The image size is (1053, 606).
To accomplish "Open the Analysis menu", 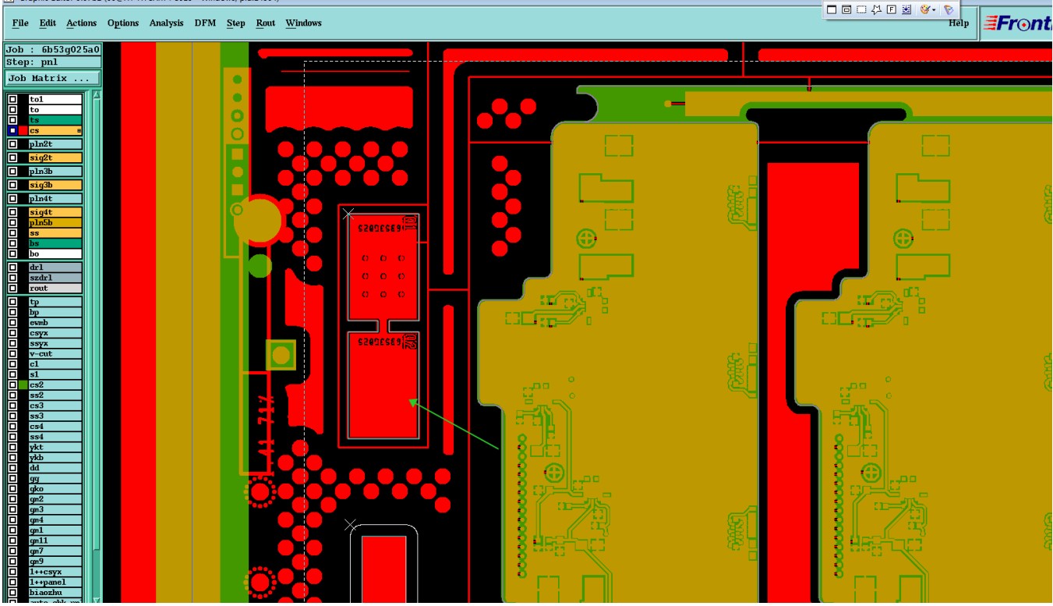I will pos(167,23).
